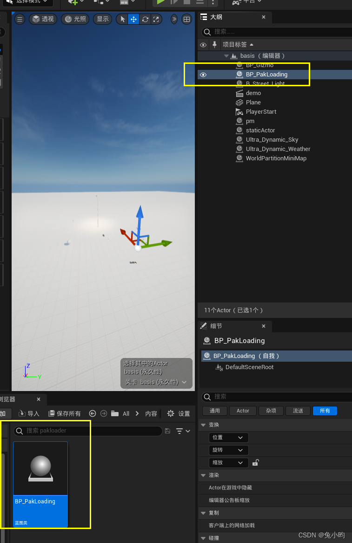Open the 旋转 dropdown

pos(228,450)
